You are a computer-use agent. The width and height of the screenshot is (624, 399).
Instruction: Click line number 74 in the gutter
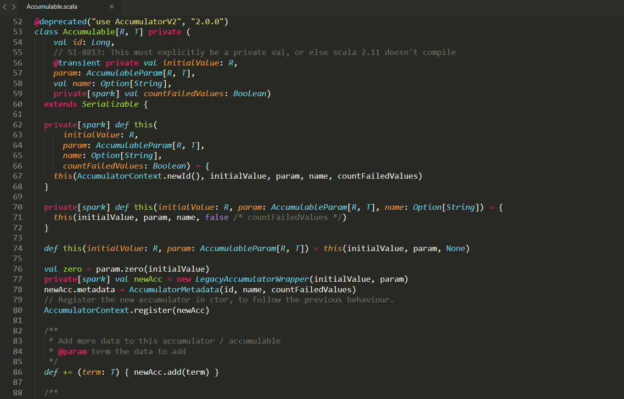[x=17, y=248]
